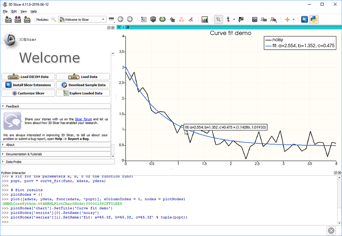
Task: Capture a screenshot with the camera icon
Action: 254,19
